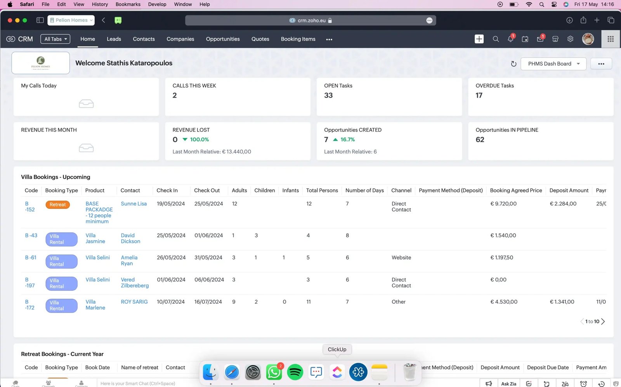Open the Sunne Lisa contact link
This screenshot has height=387, width=621.
coord(134,204)
